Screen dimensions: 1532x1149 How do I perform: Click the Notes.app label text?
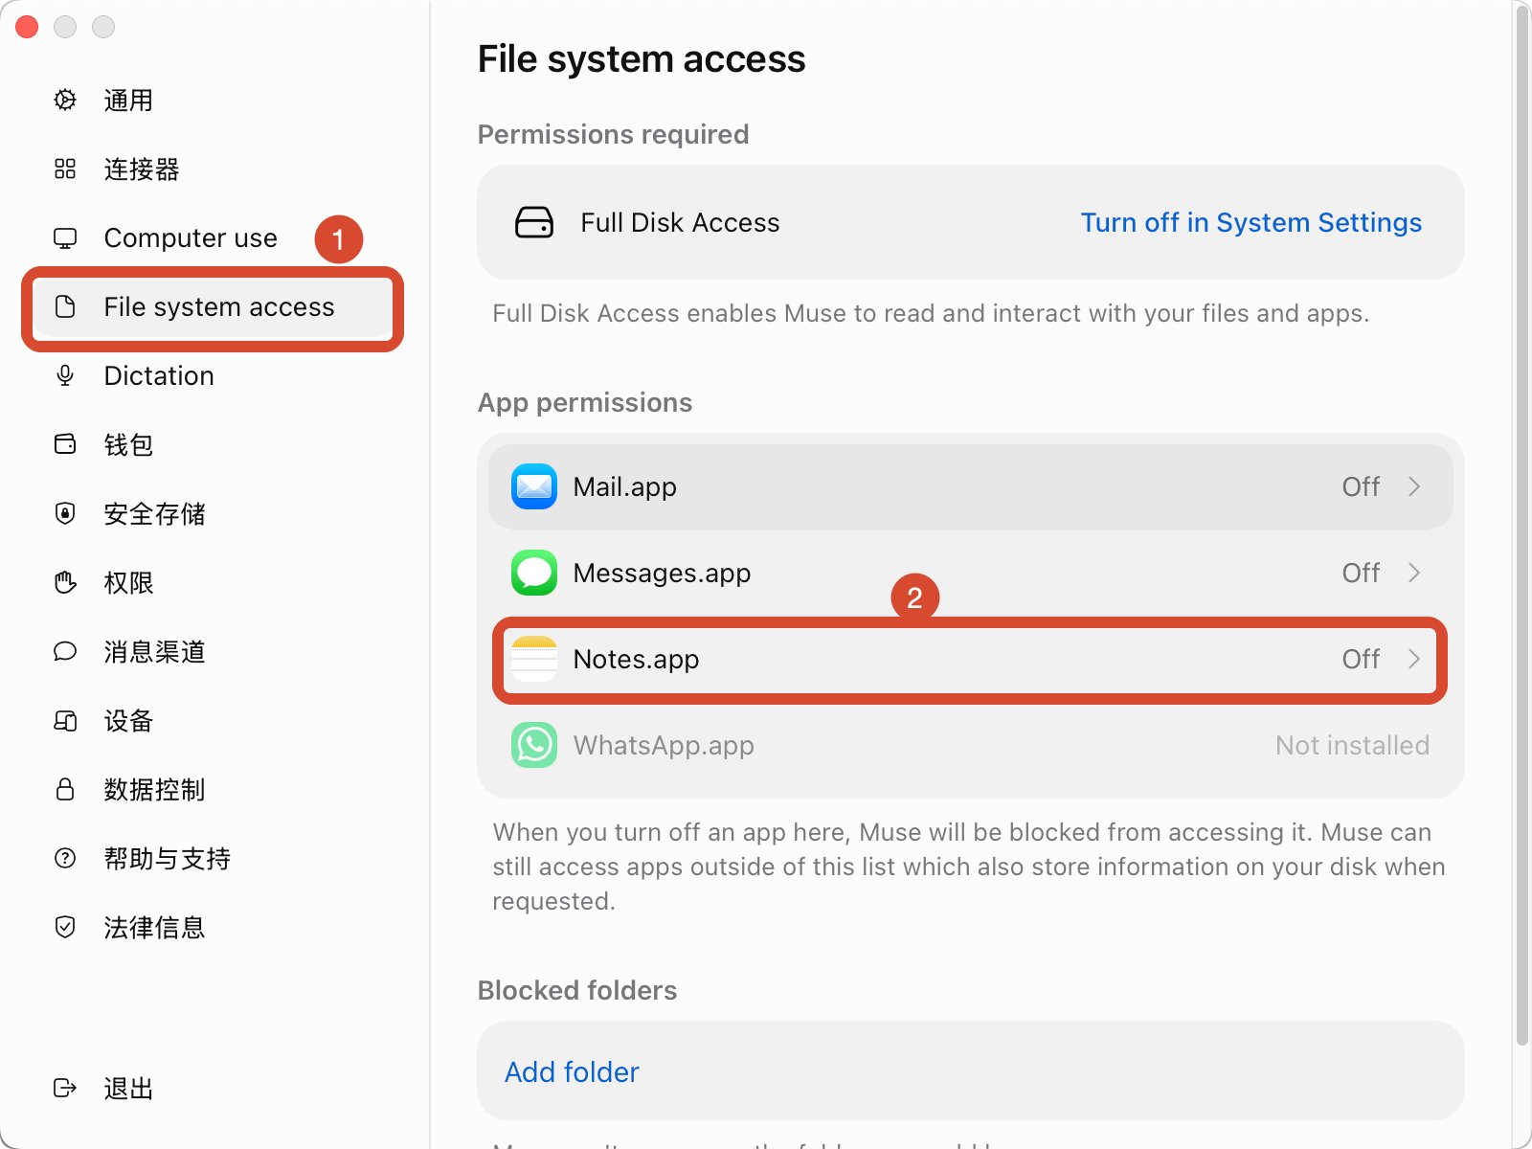pyautogui.click(x=636, y=659)
